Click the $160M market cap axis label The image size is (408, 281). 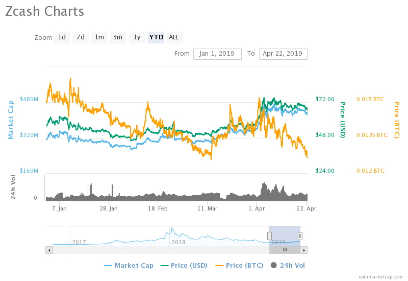pos(29,171)
